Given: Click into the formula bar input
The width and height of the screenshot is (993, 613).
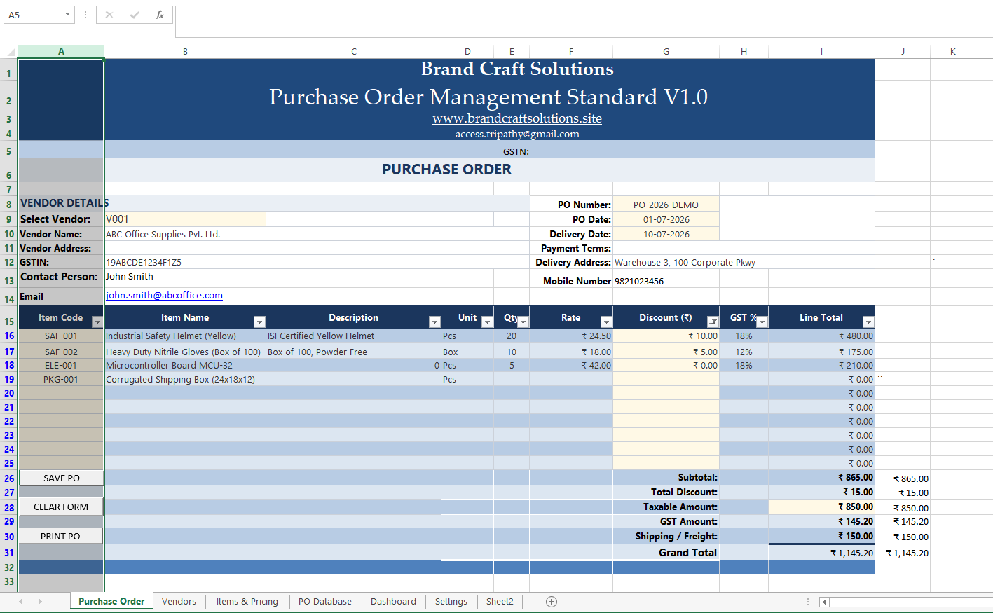Looking at the screenshot, I should pyautogui.click(x=583, y=21).
